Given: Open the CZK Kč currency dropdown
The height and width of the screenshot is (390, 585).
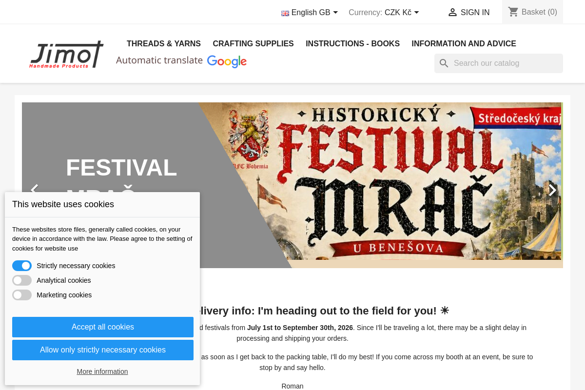Looking at the screenshot, I should (402, 13).
